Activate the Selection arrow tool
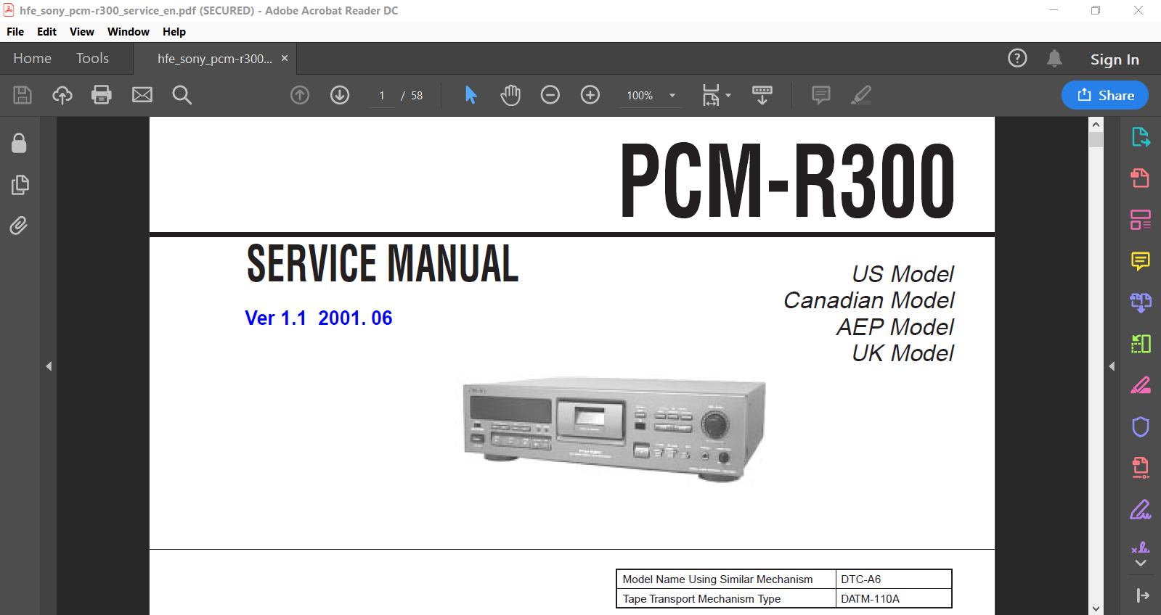This screenshot has width=1161, height=615. tap(470, 95)
